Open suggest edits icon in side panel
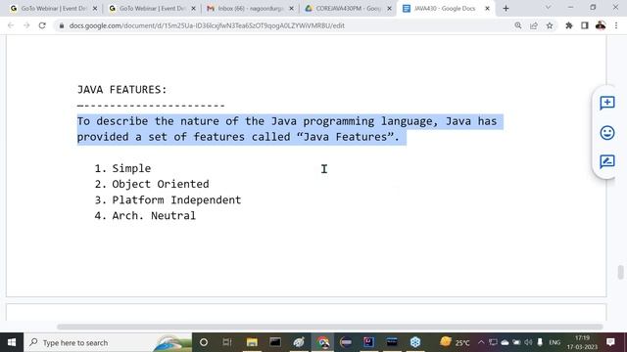The image size is (627, 352). 607,161
